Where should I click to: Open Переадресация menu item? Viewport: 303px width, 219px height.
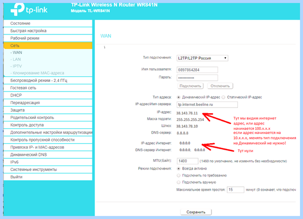48,103
